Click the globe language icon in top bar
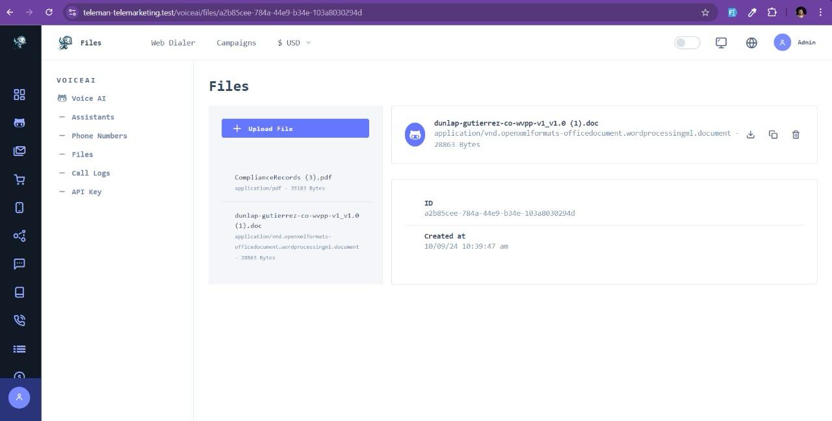832x421 pixels. 751,42
